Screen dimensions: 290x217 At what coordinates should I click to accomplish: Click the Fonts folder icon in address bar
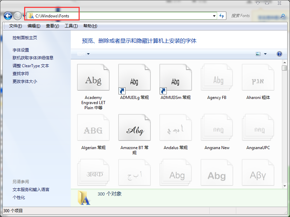pos(31,16)
